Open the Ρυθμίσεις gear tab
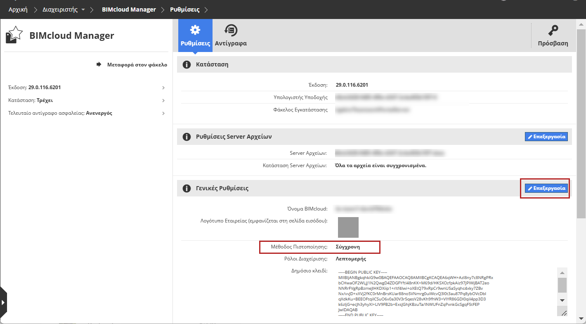Screen dimensions: 586x324 (x=195, y=35)
